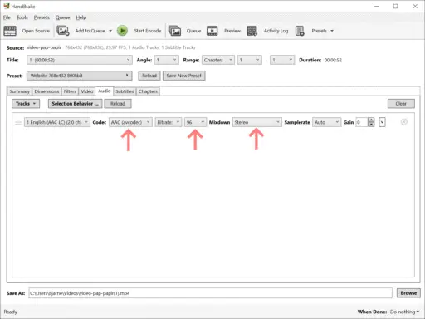Screen dimensions: 425x319
Task: Expand the audio track advanced options chevron
Action: [x=382, y=122]
